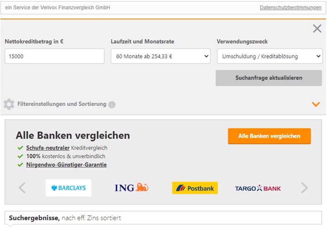Click the Postbank logo

[x=195, y=188]
